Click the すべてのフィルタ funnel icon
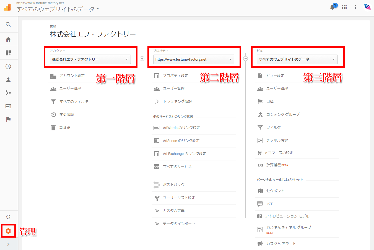The width and height of the screenshot is (374, 250). point(53,102)
